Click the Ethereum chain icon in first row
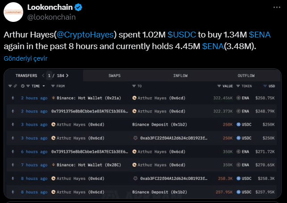 [x=12, y=98]
